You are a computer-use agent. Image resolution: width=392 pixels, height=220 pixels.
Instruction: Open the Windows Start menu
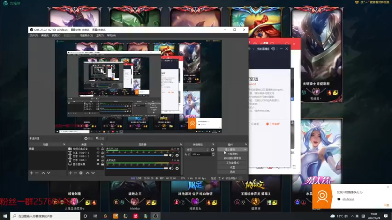(5, 216)
